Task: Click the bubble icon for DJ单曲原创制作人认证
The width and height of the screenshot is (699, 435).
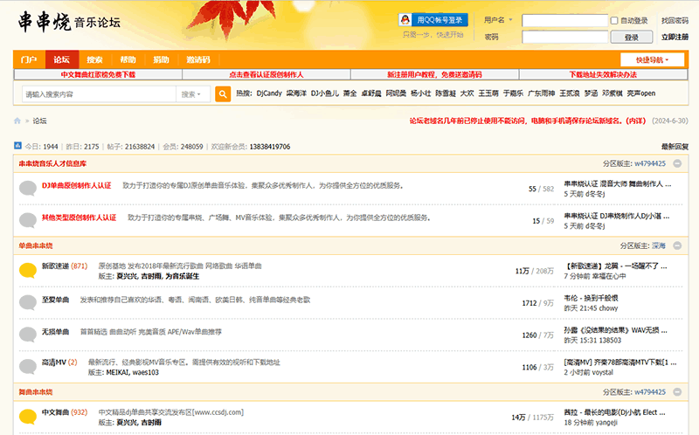Action: click(28, 188)
